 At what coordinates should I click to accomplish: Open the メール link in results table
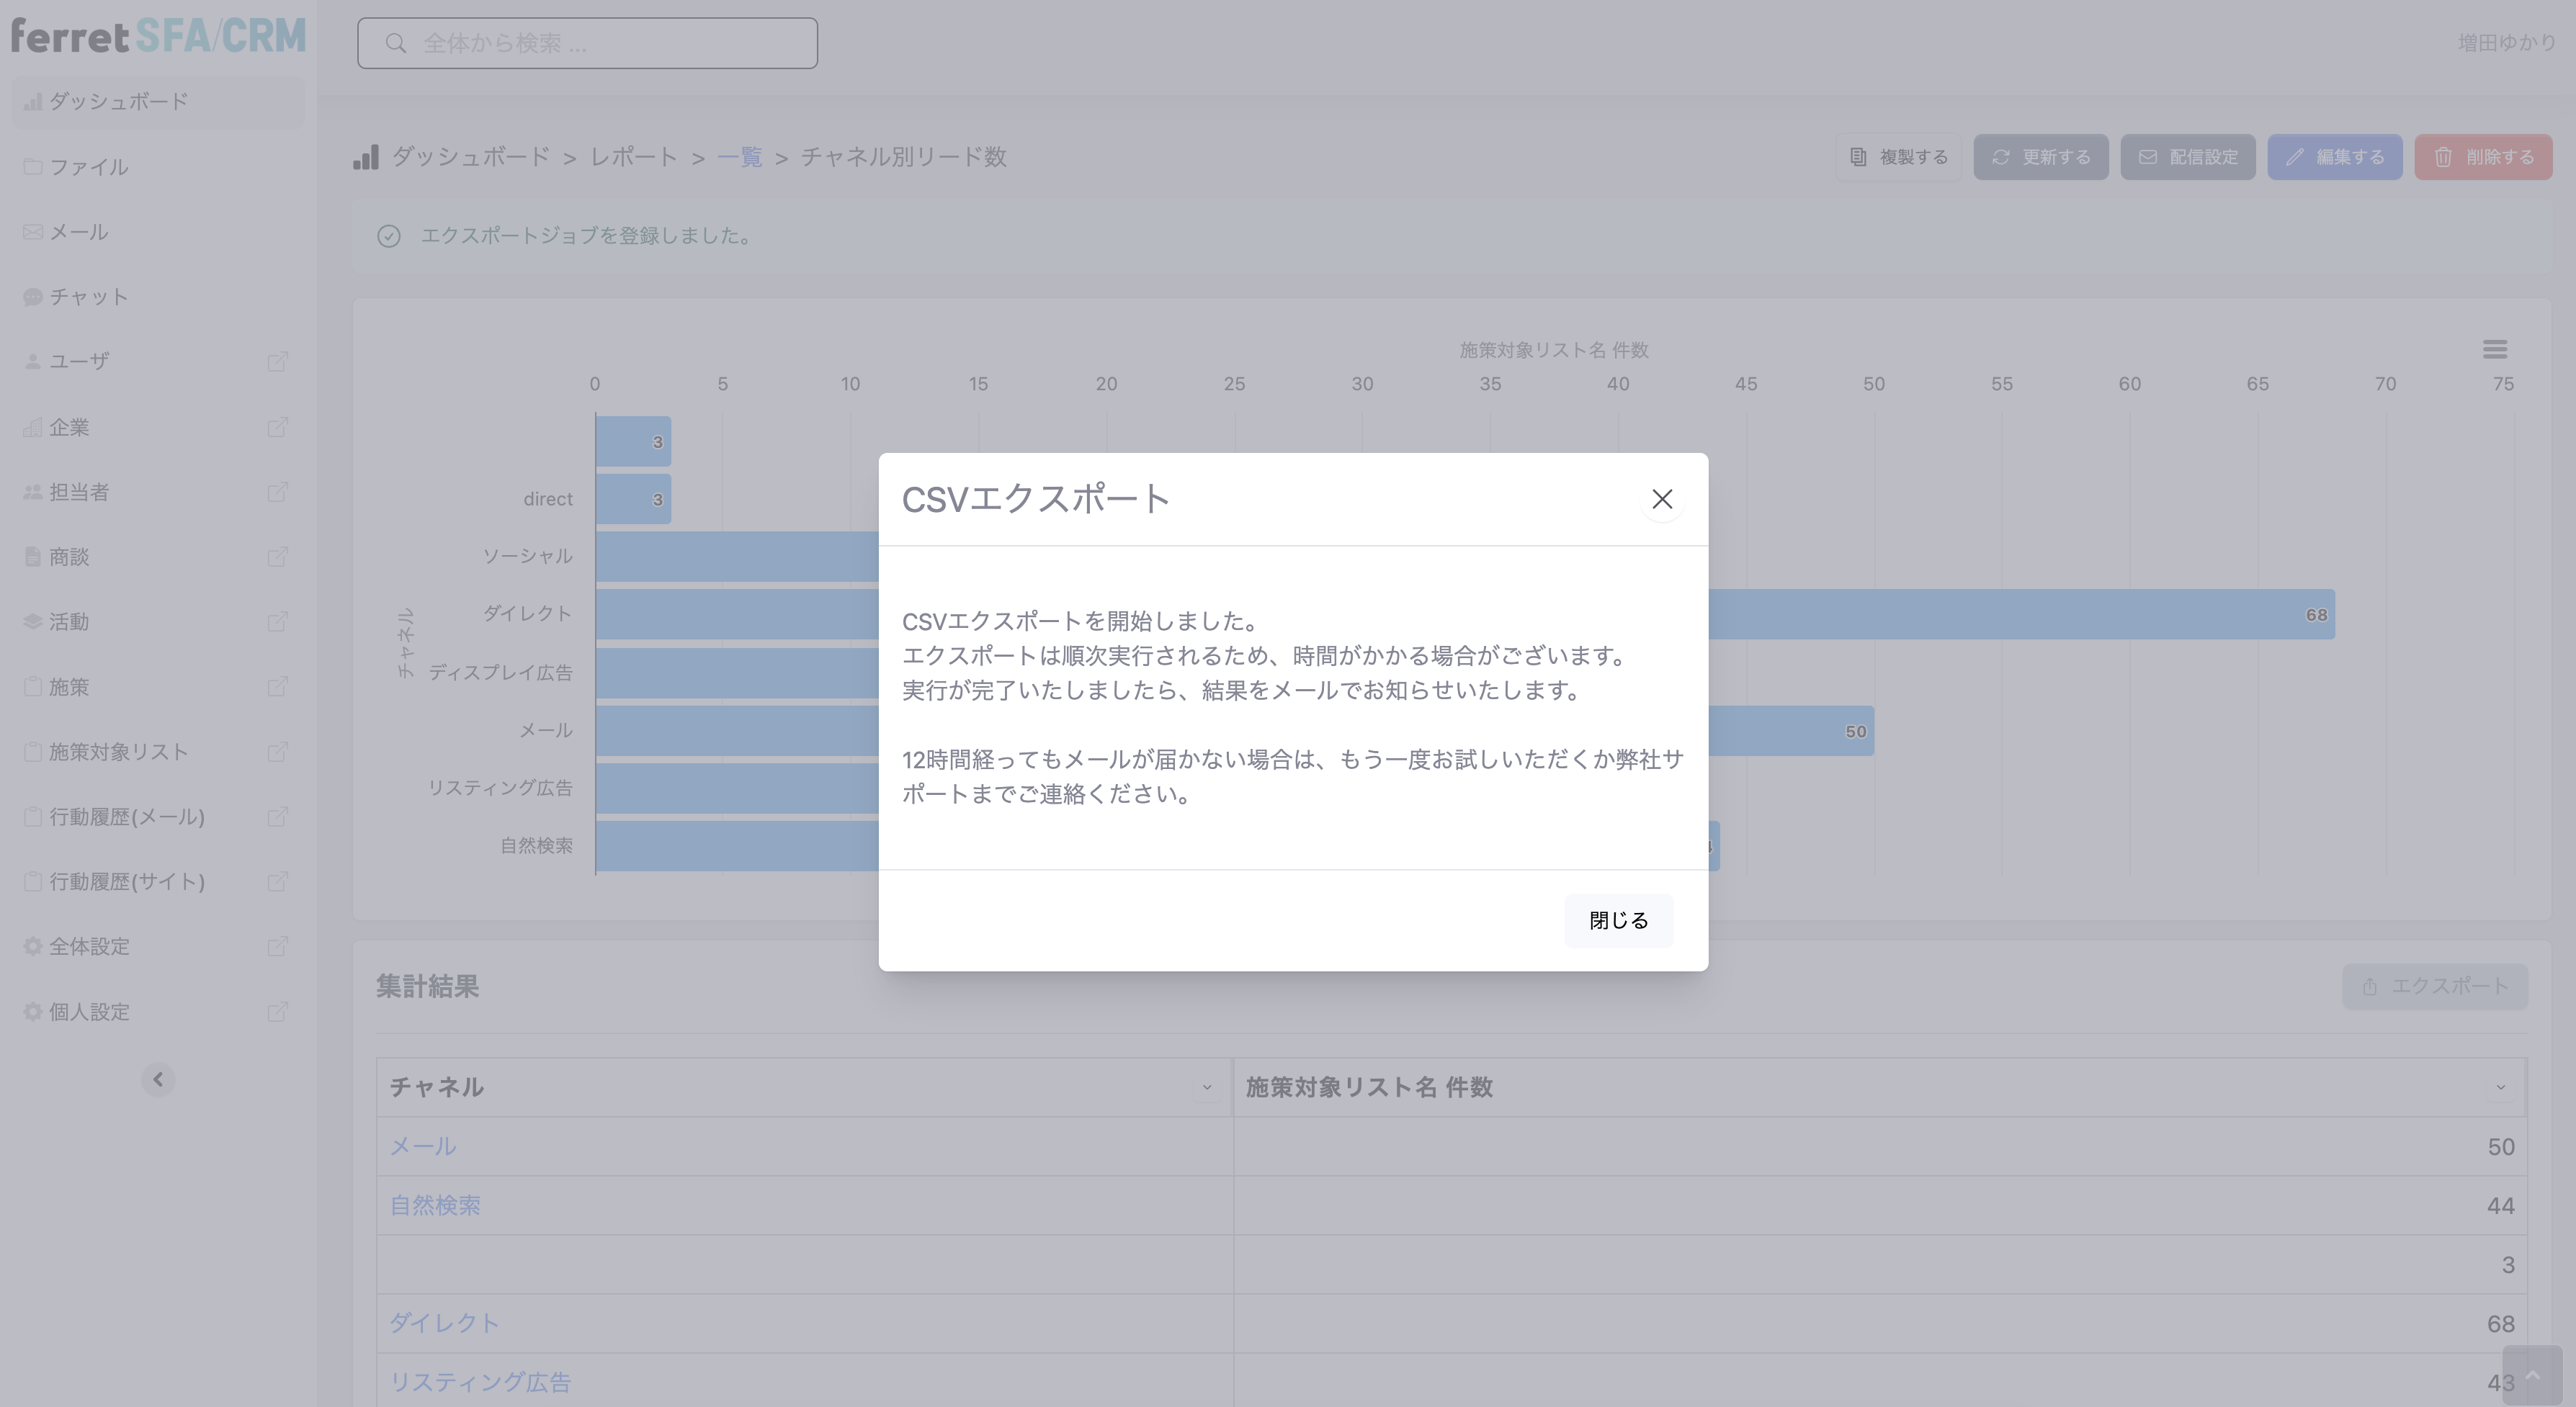pos(423,1146)
